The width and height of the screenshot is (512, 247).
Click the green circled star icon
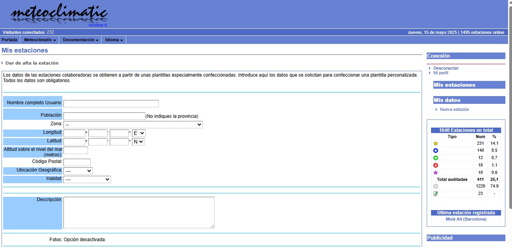(436, 158)
